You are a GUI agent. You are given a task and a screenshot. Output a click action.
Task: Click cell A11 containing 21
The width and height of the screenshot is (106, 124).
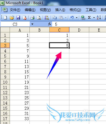click(x=20, y=87)
